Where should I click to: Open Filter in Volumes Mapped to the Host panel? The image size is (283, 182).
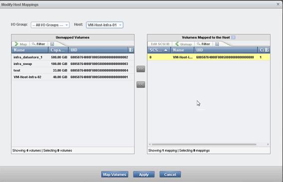[x=203, y=44]
